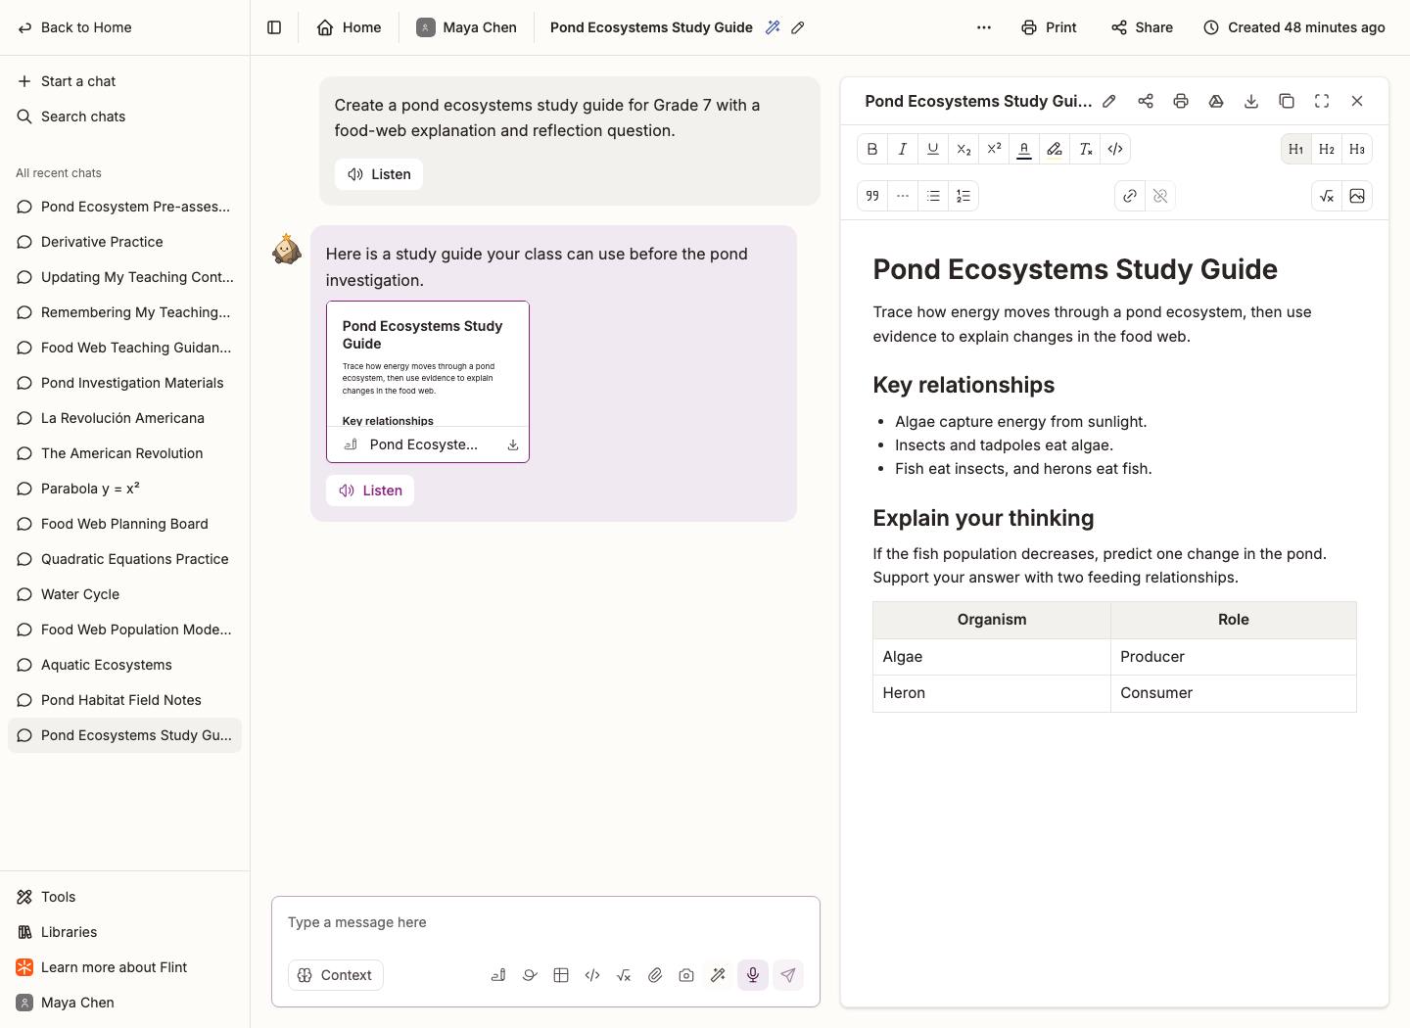Toggle bold formatting in the editor
Viewport: 1410px width, 1028px height.
(x=872, y=149)
